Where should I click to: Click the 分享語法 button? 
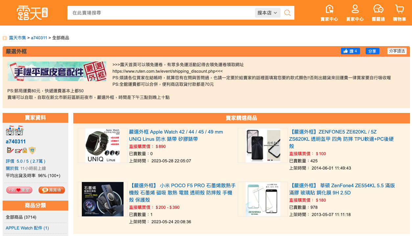click(397, 51)
